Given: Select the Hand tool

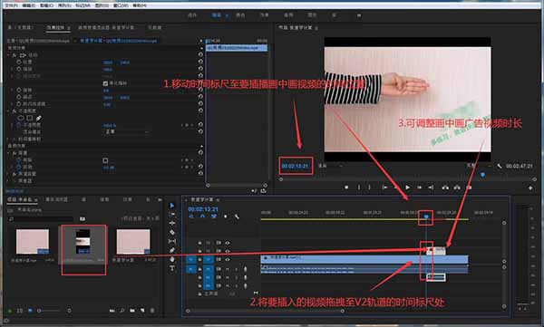Looking at the screenshot, I should pos(172,259).
